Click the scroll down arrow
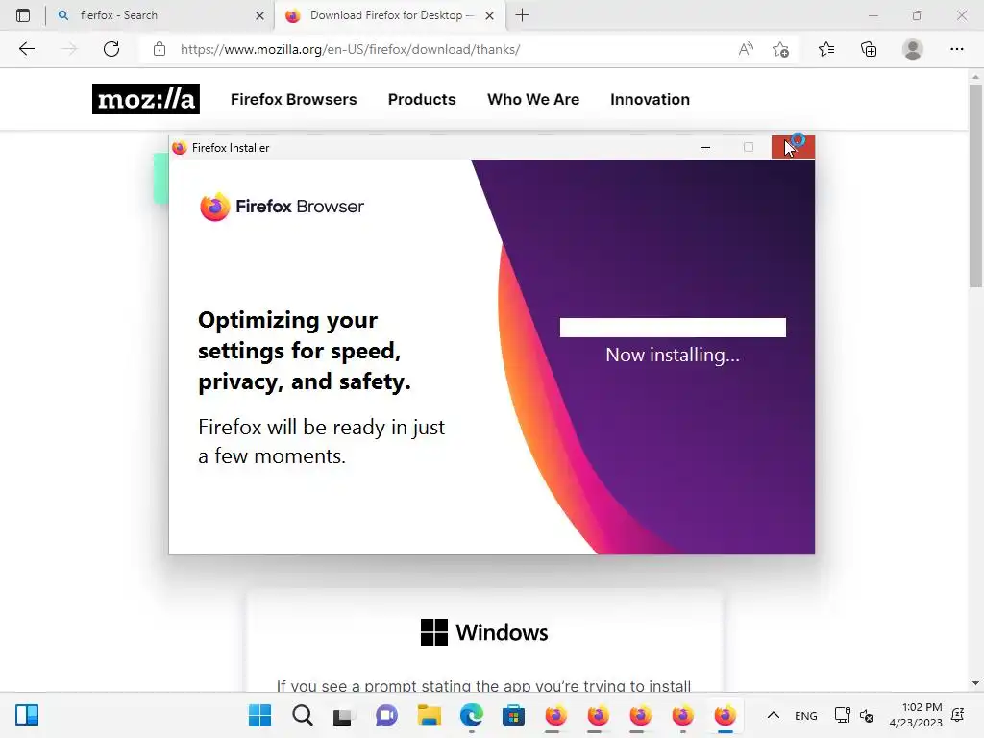This screenshot has height=738, width=984. coord(975,683)
